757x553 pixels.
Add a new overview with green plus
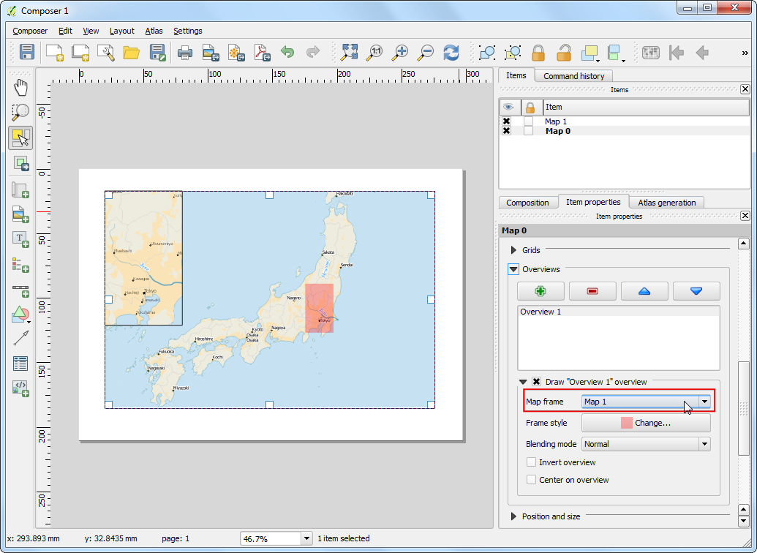tap(541, 291)
